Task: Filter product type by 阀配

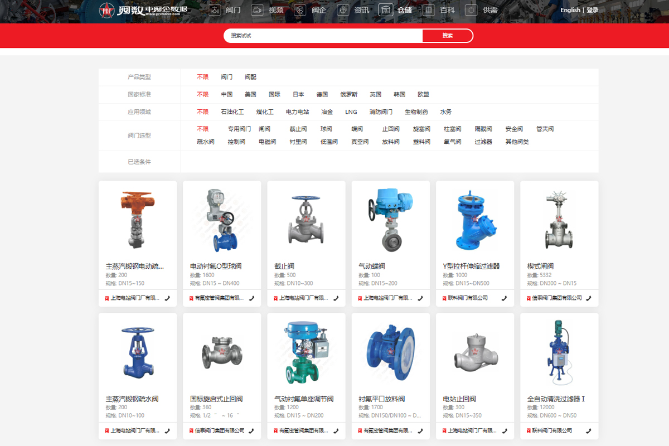Action: point(250,77)
